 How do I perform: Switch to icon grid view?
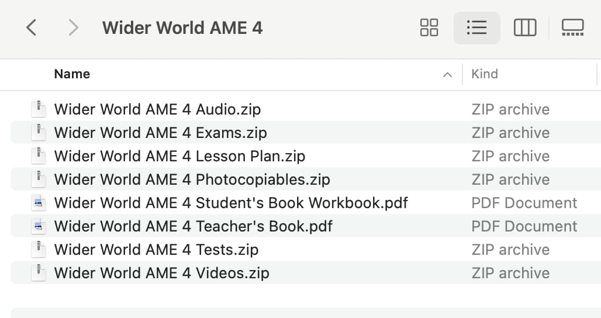click(x=429, y=27)
